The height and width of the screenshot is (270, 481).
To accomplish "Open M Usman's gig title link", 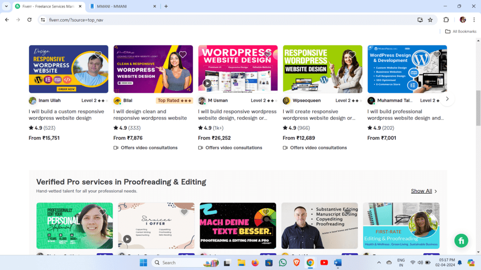I will 237,115.
